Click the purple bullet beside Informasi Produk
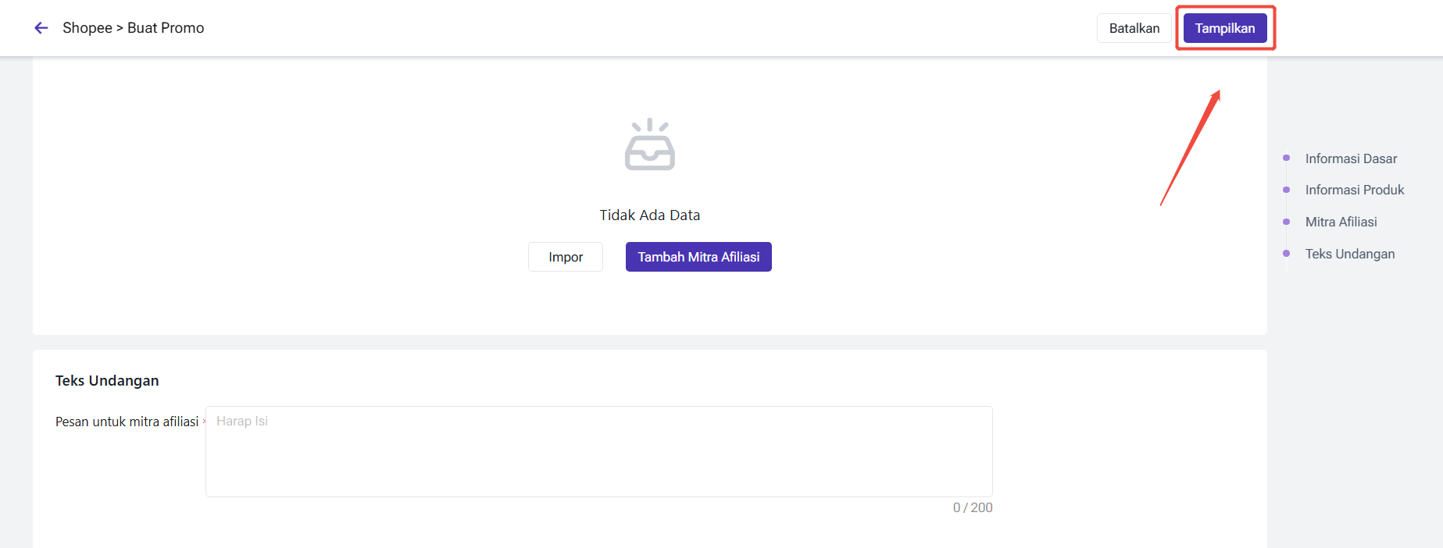 [x=1286, y=190]
